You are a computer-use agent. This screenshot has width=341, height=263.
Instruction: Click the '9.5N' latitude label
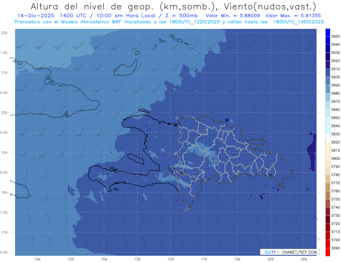pos(4,132)
